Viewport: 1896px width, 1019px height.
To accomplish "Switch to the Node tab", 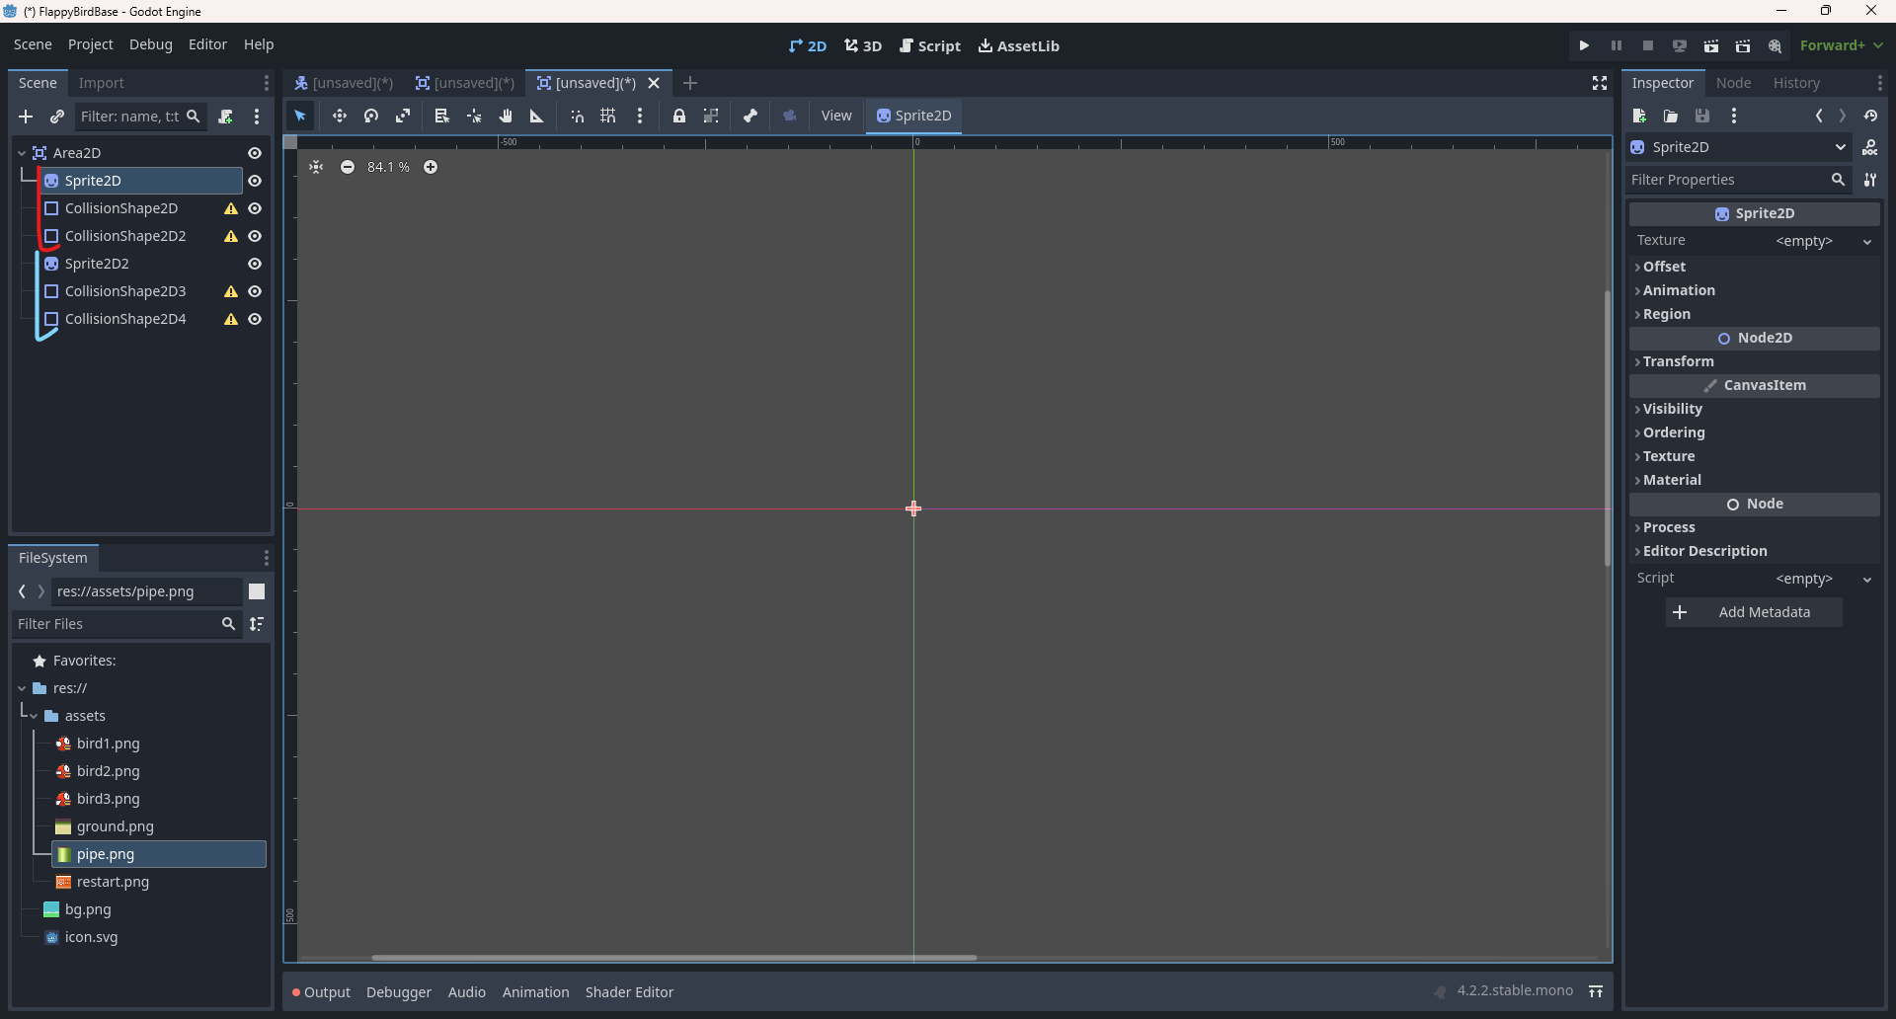I will [x=1733, y=83].
